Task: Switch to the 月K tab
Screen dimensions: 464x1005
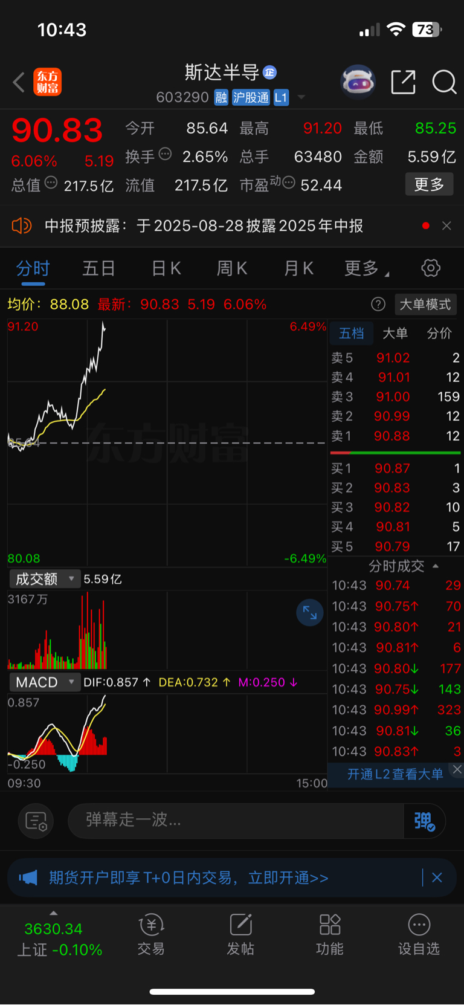Action: pos(298,268)
